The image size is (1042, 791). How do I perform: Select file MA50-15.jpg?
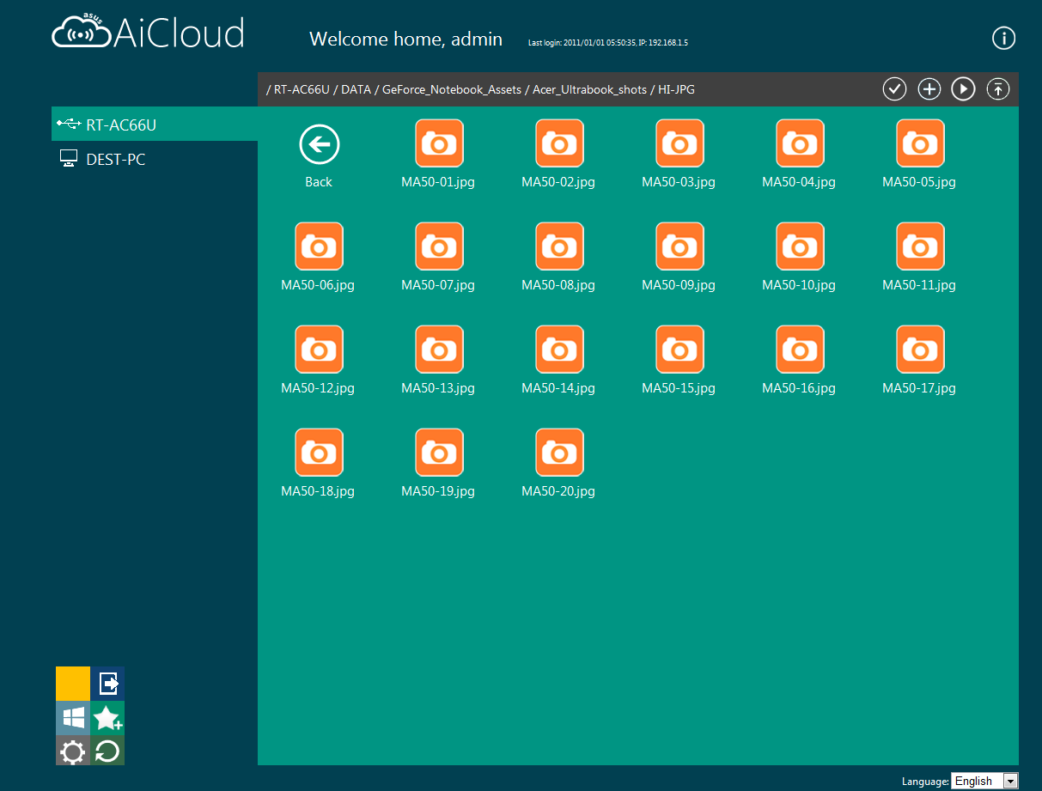[x=679, y=349]
